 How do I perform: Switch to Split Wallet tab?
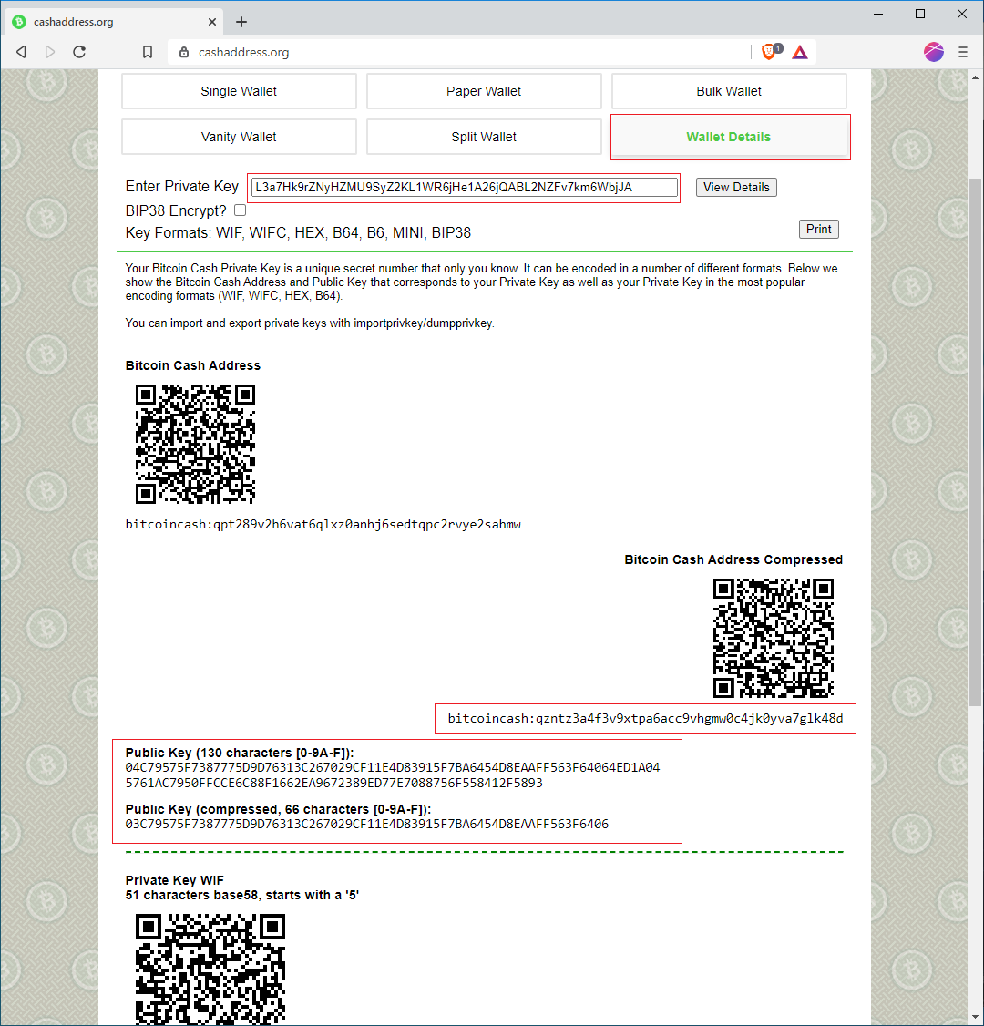coord(484,137)
